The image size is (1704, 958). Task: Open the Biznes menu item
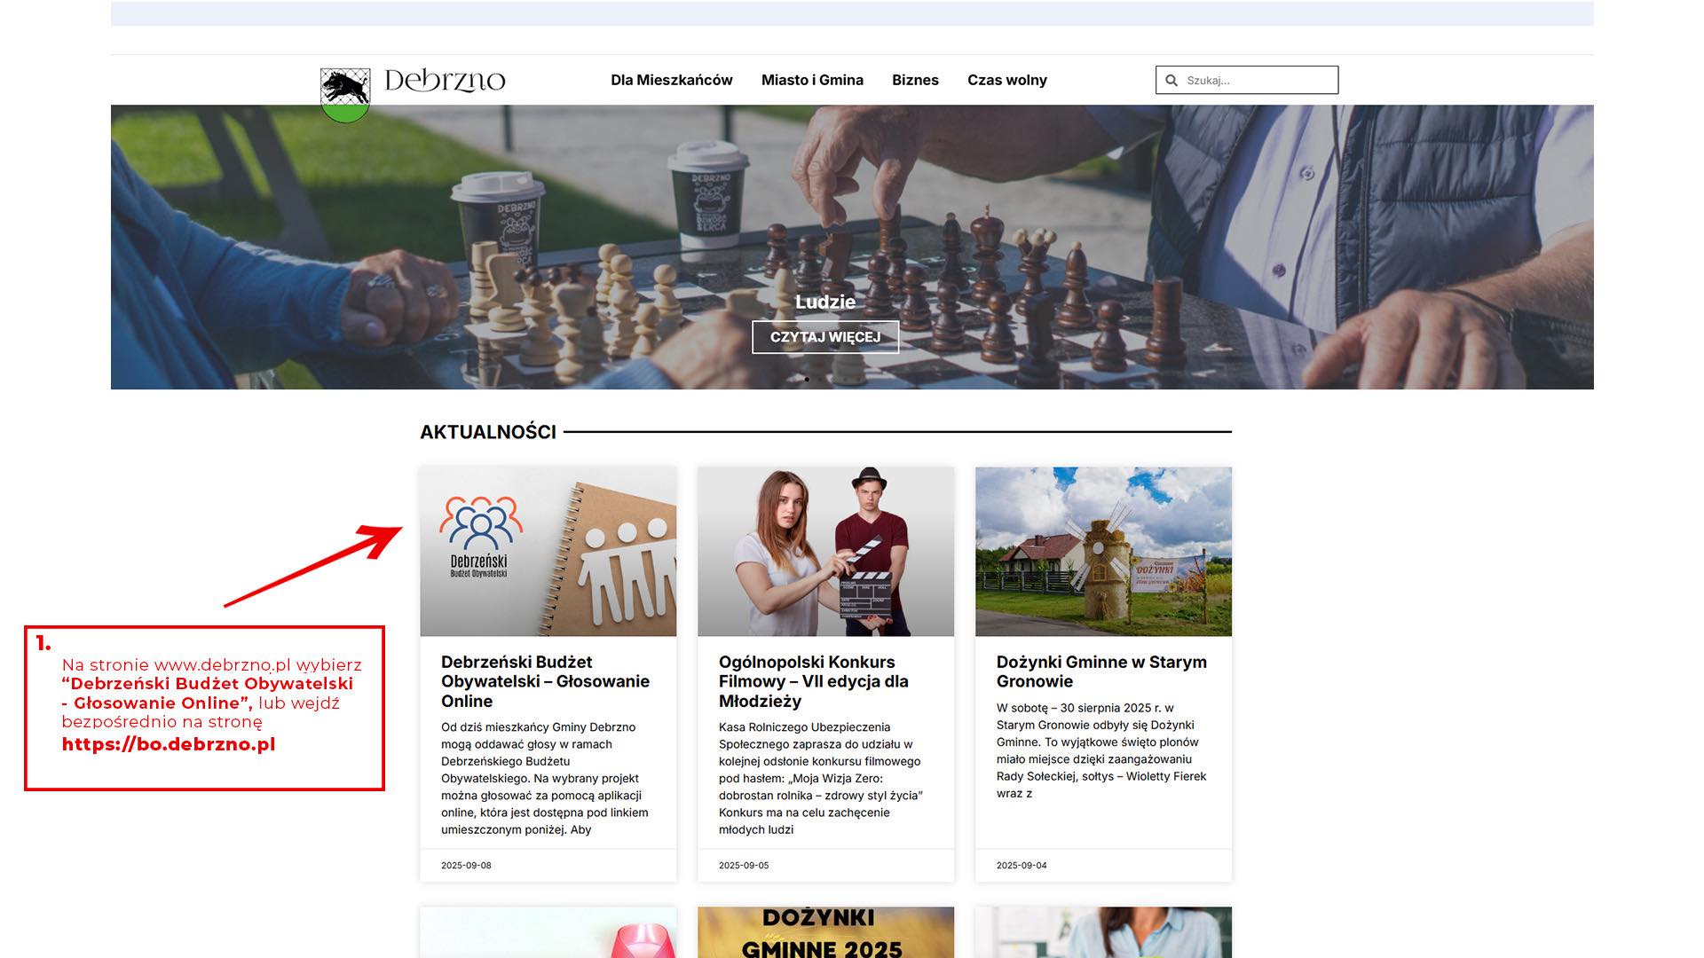(915, 80)
